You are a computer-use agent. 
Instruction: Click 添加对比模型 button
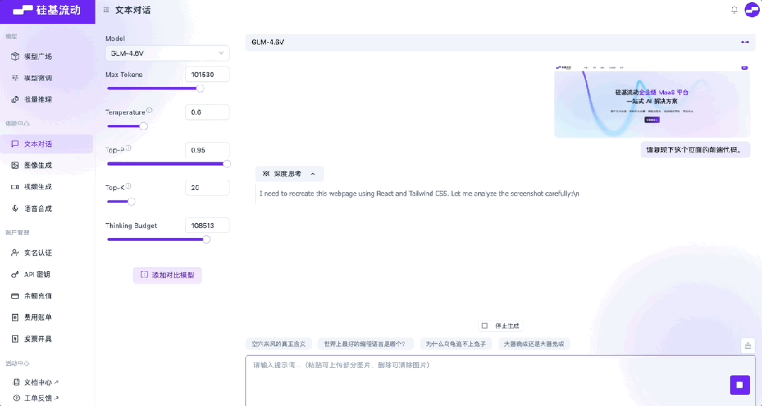coord(167,275)
